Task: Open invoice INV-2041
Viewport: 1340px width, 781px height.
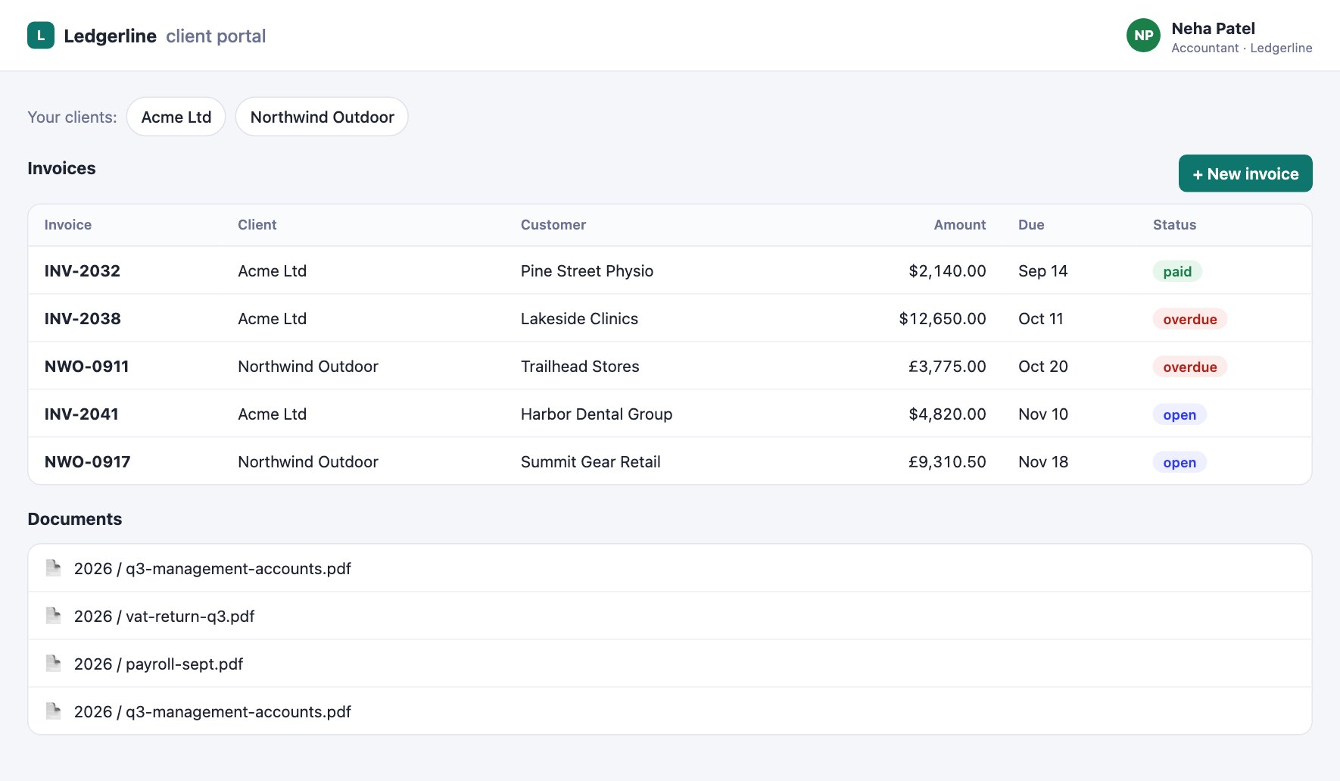Action: (82, 414)
